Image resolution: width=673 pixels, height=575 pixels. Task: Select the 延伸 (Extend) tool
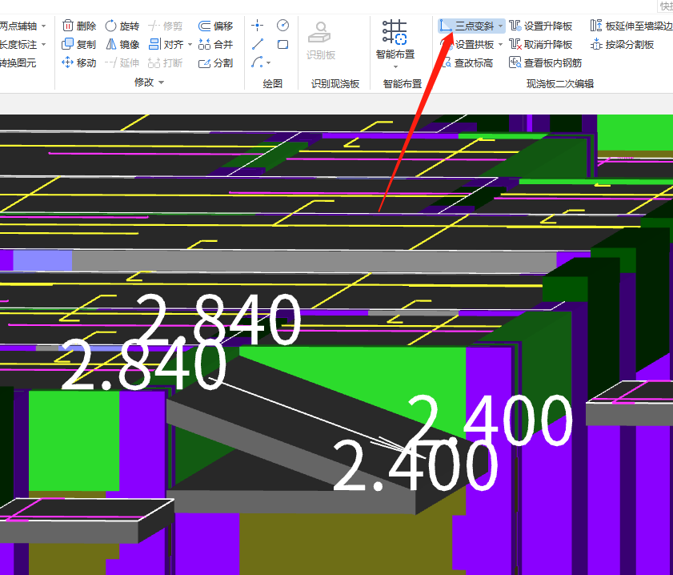tap(122, 62)
